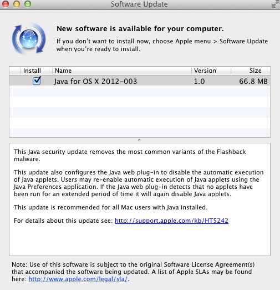The height and width of the screenshot is (290, 280).
Task: Sort updates by the Name column header
Action: pos(122,71)
